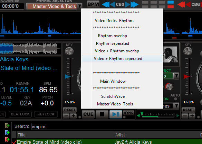Choose 'ScratchWave' from the panel menu

(113, 96)
